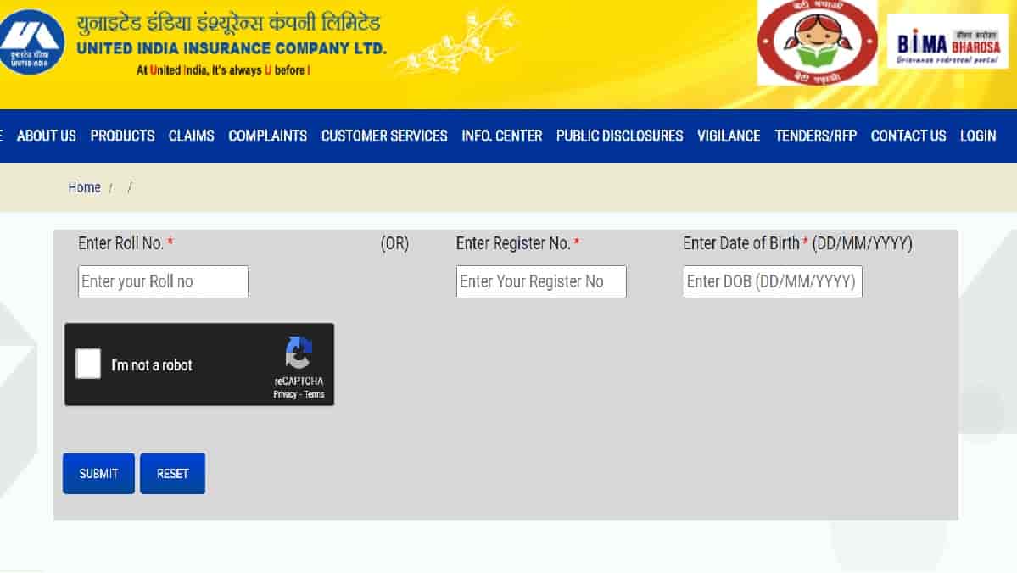Viewport: 1017px width, 573px height.
Task: Click the Beti Bachao Beti Padhao emblem
Action: [x=817, y=42]
